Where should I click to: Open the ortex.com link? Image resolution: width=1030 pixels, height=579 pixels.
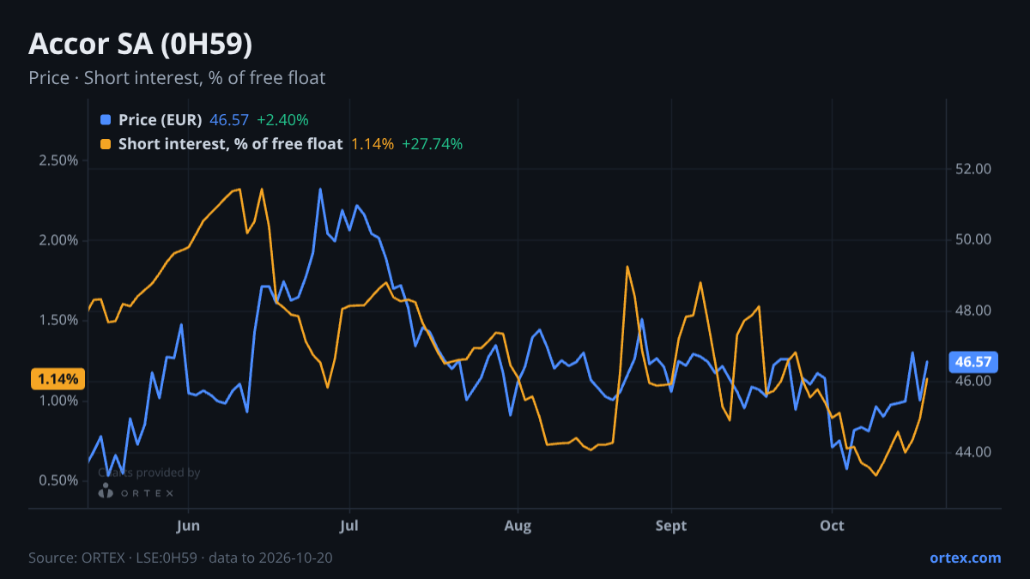(965, 558)
